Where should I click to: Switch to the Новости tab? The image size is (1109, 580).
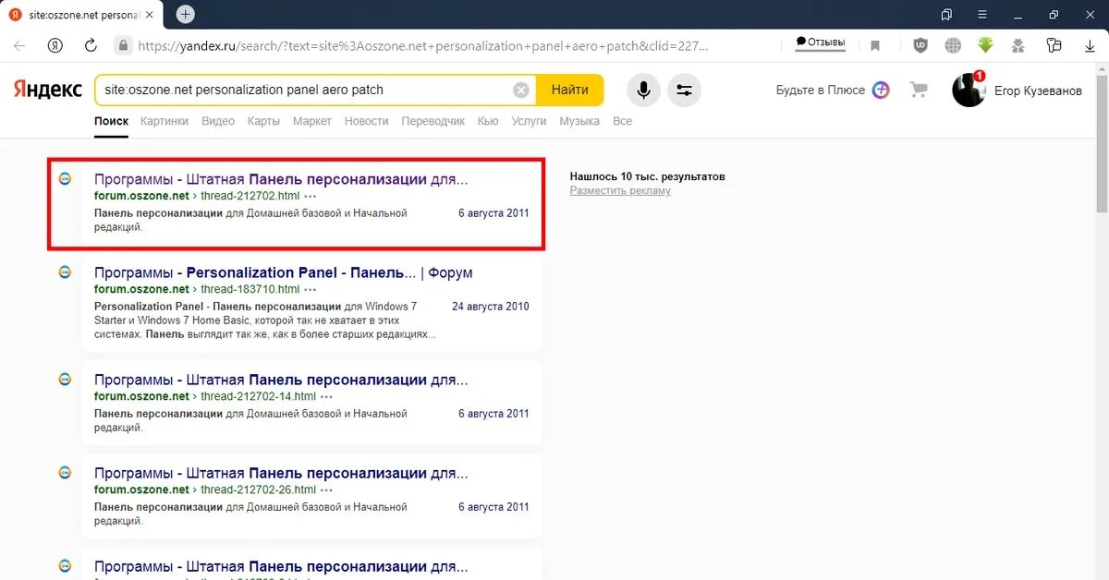(366, 121)
